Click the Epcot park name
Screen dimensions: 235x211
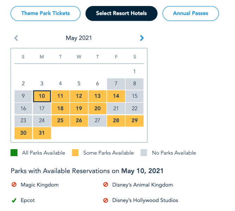point(27,200)
